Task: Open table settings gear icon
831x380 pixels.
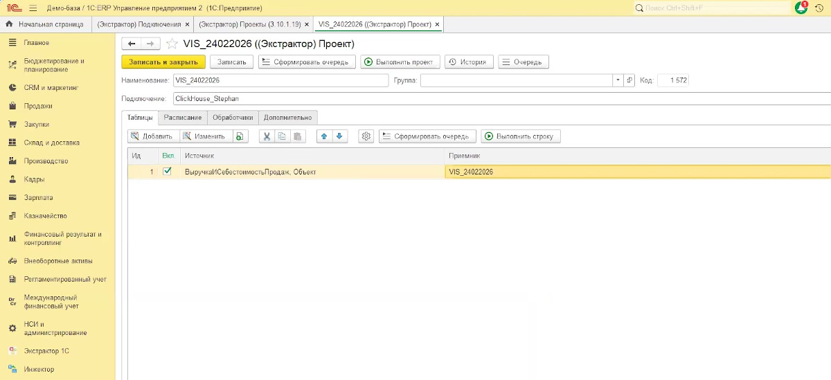Action: point(366,136)
